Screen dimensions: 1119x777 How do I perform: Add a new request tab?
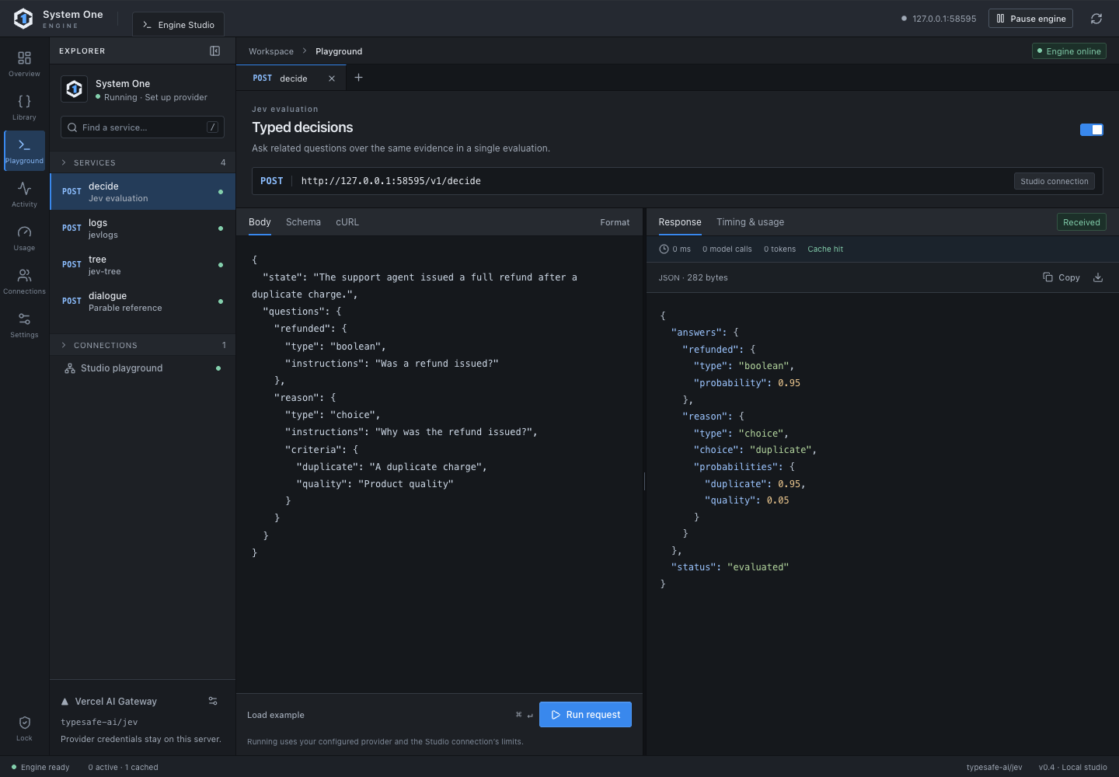point(358,78)
